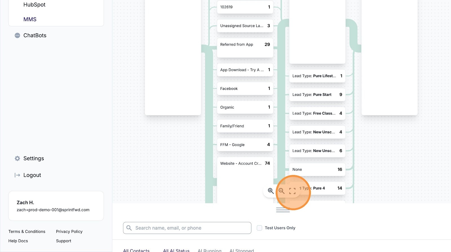The width and height of the screenshot is (451, 252).
Task: Zoom in on the flow diagram
Action: (x=271, y=191)
